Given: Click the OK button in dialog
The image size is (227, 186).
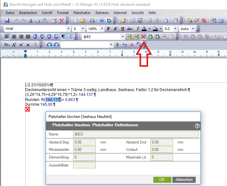Looking at the screenshot, I should click(x=162, y=180).
